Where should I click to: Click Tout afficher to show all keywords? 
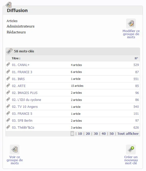(x=128, y=134)
